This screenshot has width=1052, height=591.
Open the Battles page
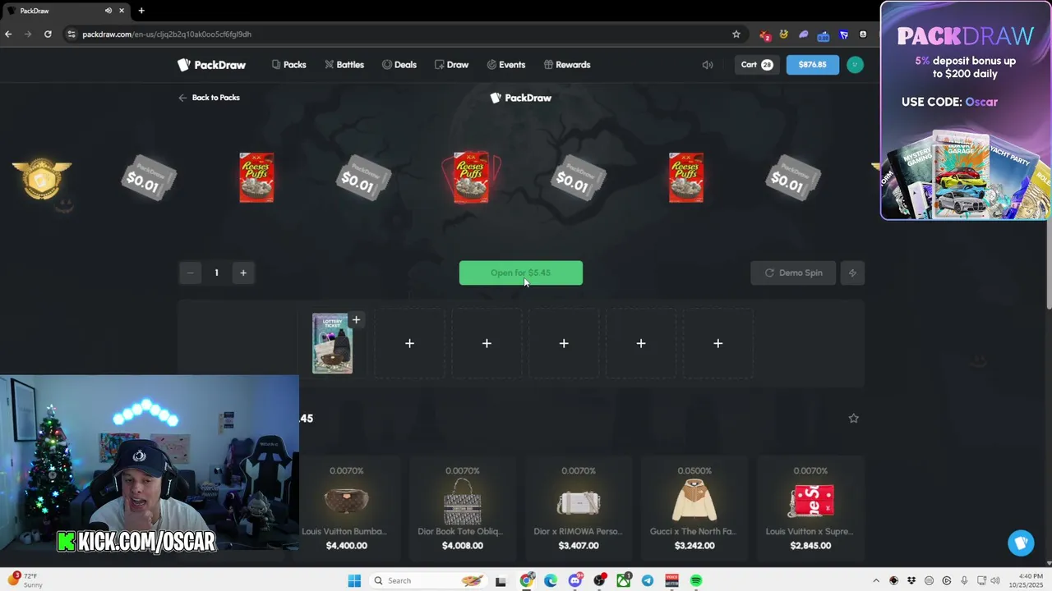[x=344, y=65]
